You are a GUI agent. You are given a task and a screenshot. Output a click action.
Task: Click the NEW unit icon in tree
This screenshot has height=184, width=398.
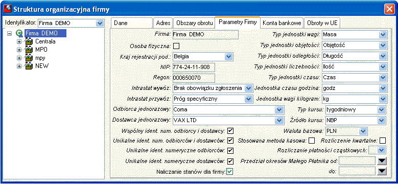29,66
